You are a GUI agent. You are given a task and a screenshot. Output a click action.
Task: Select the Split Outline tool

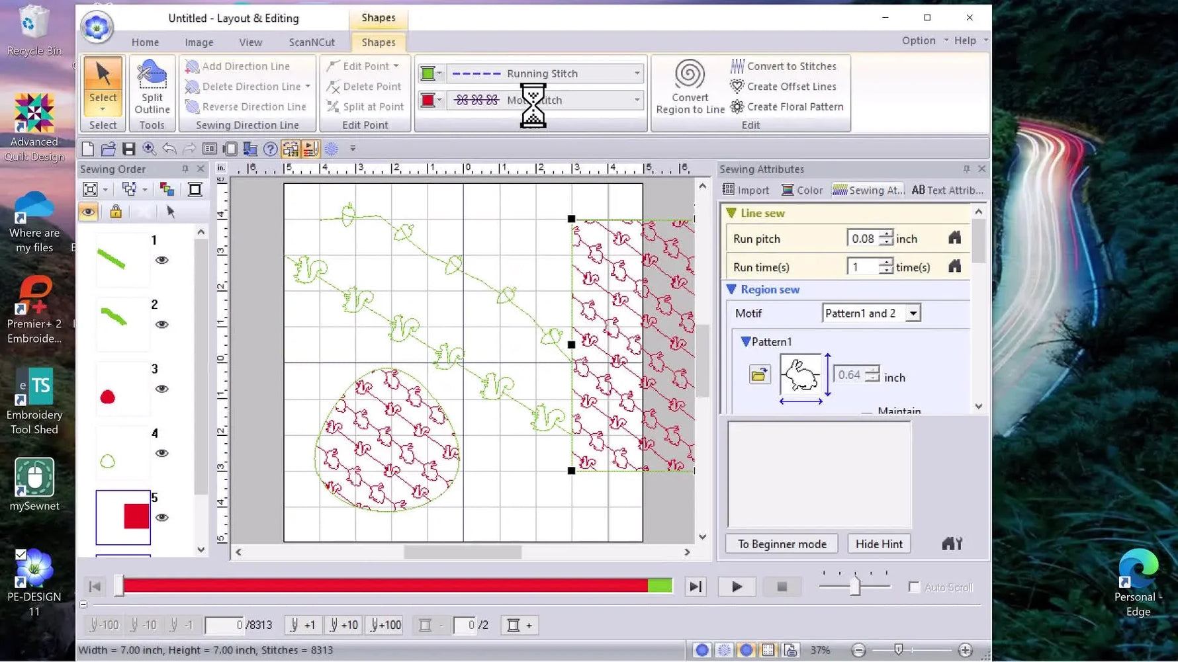(x=152, y=86)
